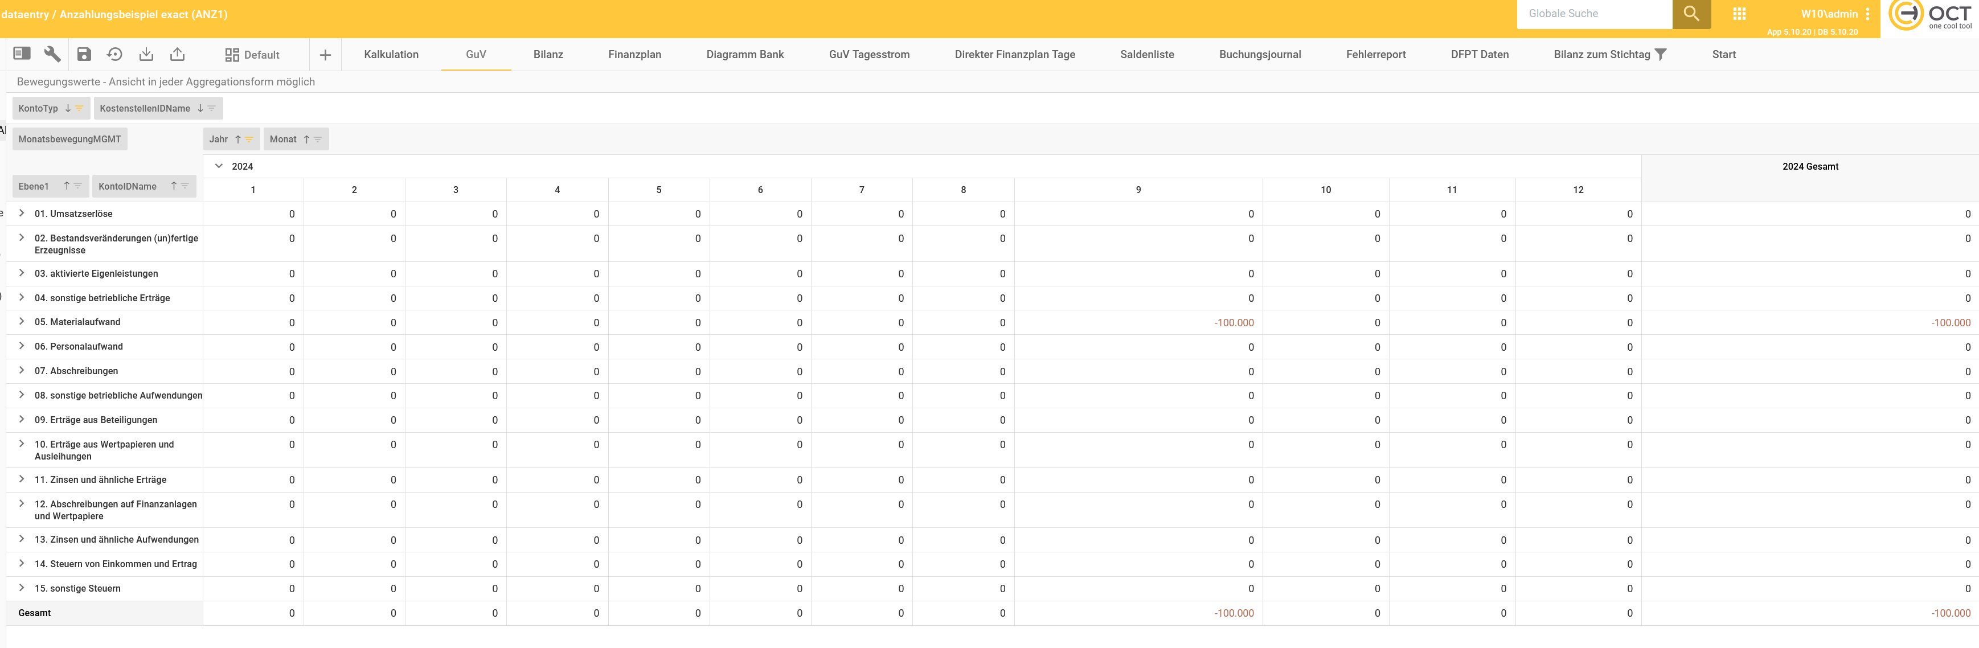Collapse the 2024 year column group
Viewport: 1979px width, 648px height.
coord(219,166)
